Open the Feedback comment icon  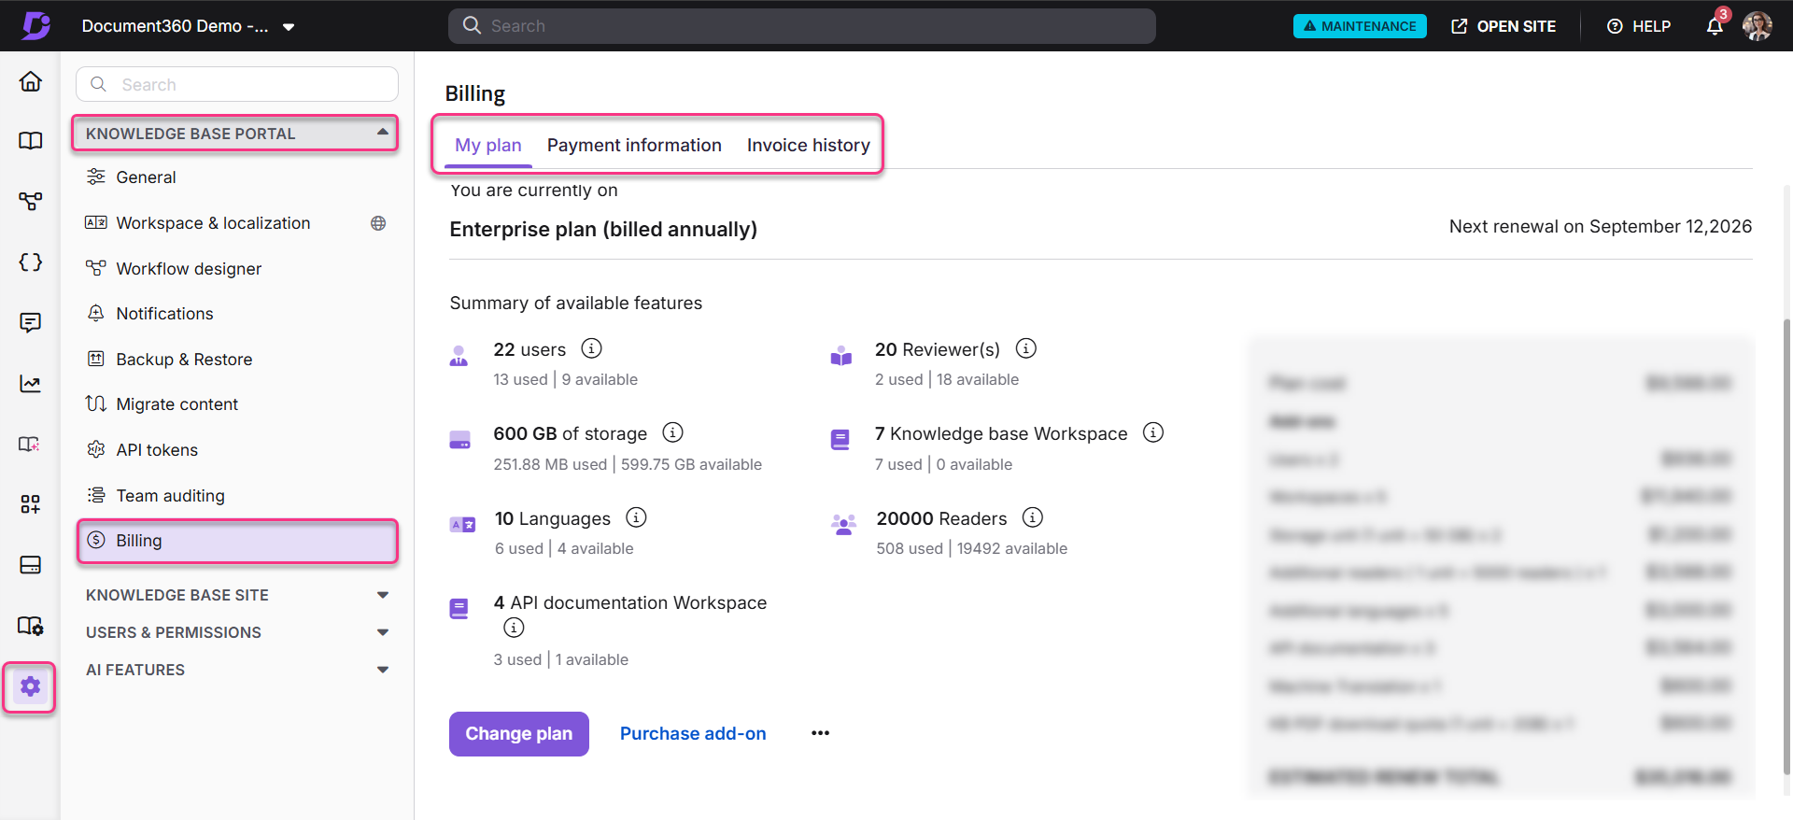tap(31, 322)
